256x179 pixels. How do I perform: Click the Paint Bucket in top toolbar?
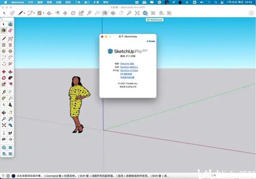click(x=105, y=13)
